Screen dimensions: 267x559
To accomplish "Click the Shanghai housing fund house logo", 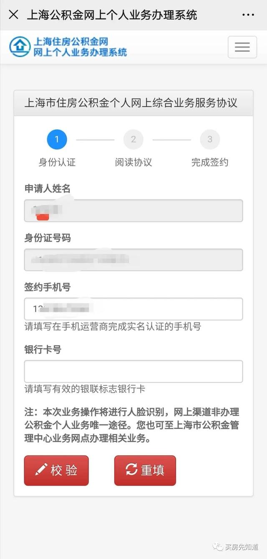I will (x=20, y=46).
